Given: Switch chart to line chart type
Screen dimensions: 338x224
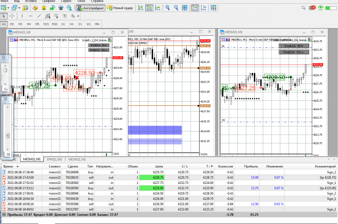Looking at the screenshot, I should click(x=158, y=8).
